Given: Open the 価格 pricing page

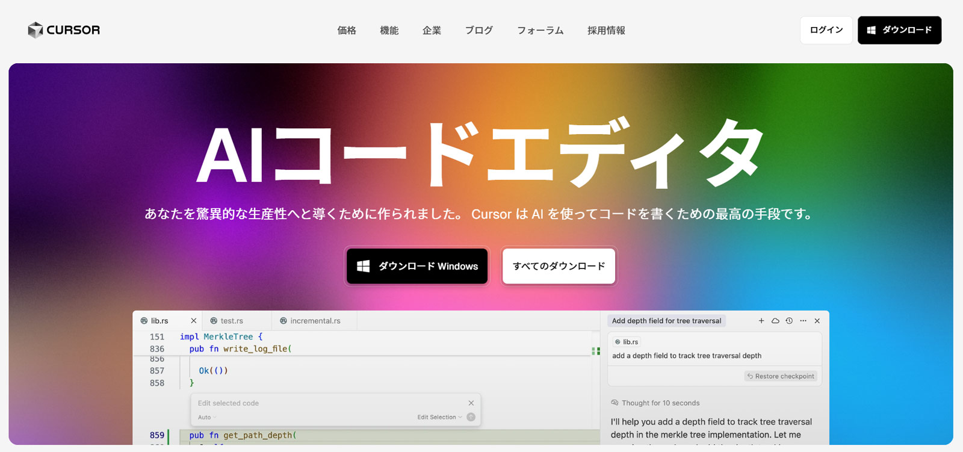Looking at the screenshot, I should click(x=347, y=30).
